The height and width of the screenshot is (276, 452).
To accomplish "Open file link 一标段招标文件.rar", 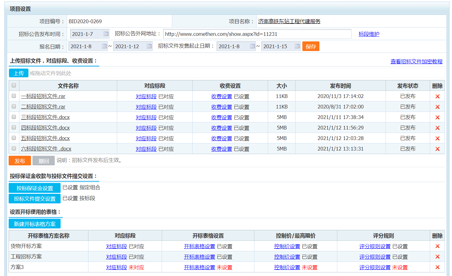I will [43, 96].
